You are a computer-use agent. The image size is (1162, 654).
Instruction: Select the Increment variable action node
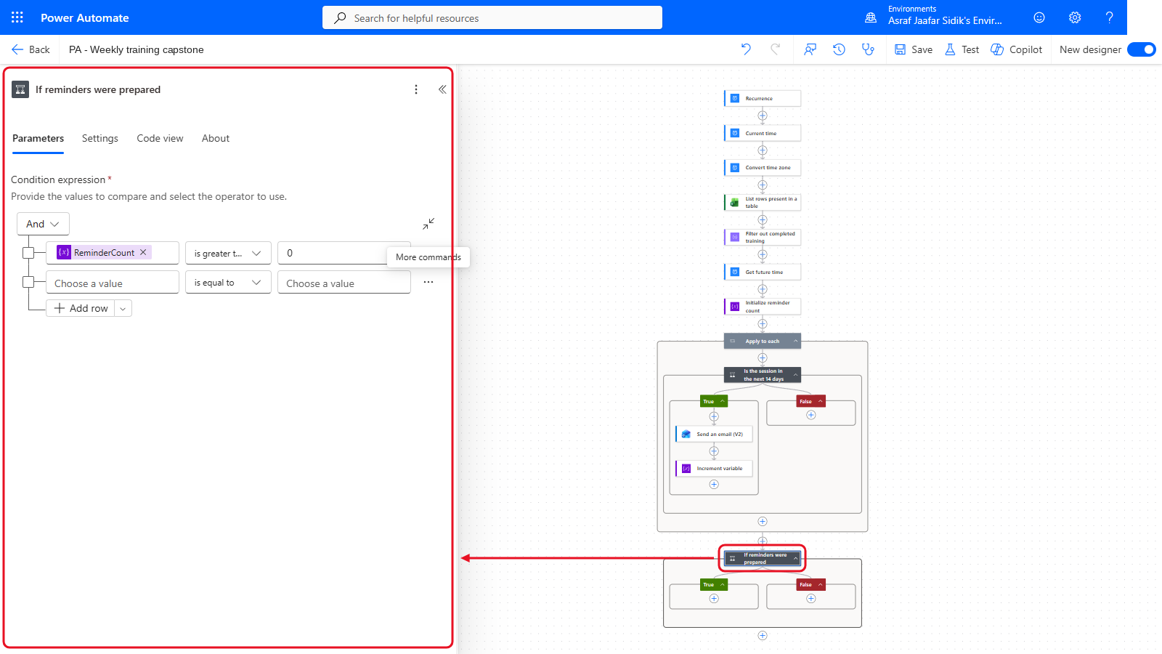tap(714, 469)
